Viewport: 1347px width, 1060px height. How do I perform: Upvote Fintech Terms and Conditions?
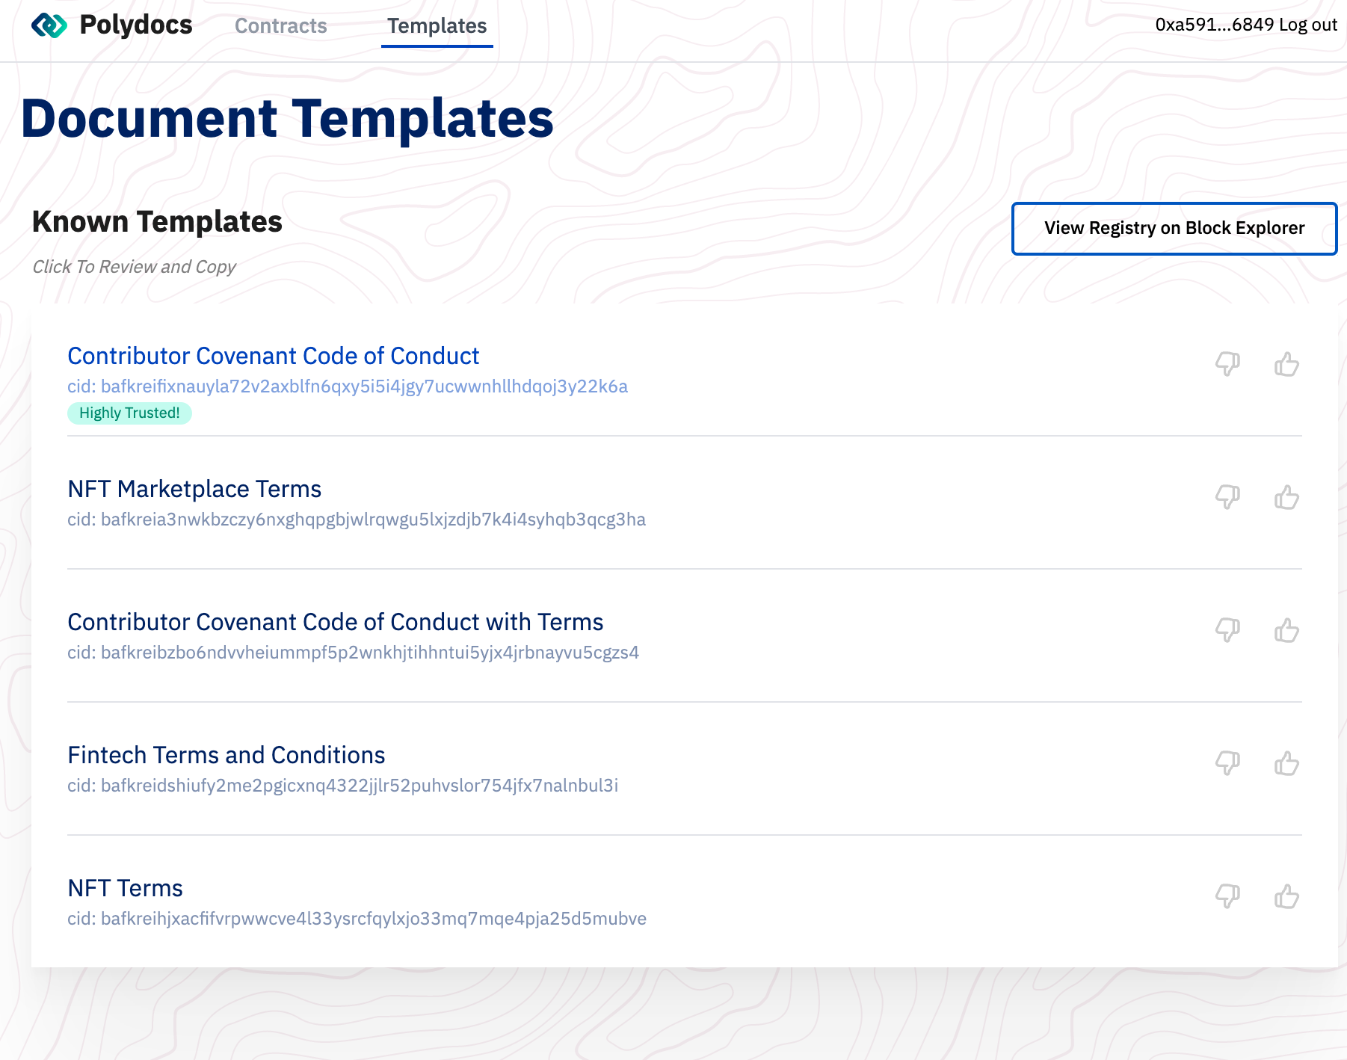click(1286, 763)
